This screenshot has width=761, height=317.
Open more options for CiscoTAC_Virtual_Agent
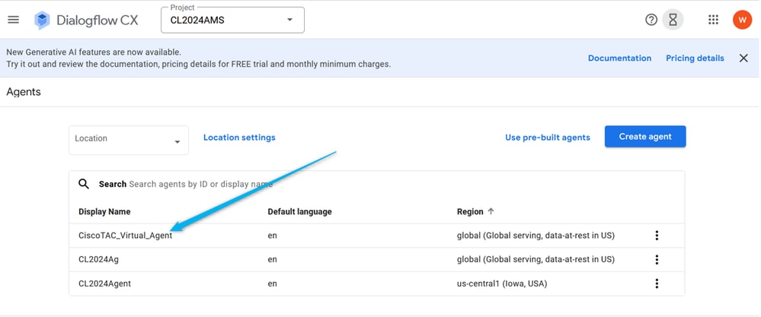coord(657,236)
